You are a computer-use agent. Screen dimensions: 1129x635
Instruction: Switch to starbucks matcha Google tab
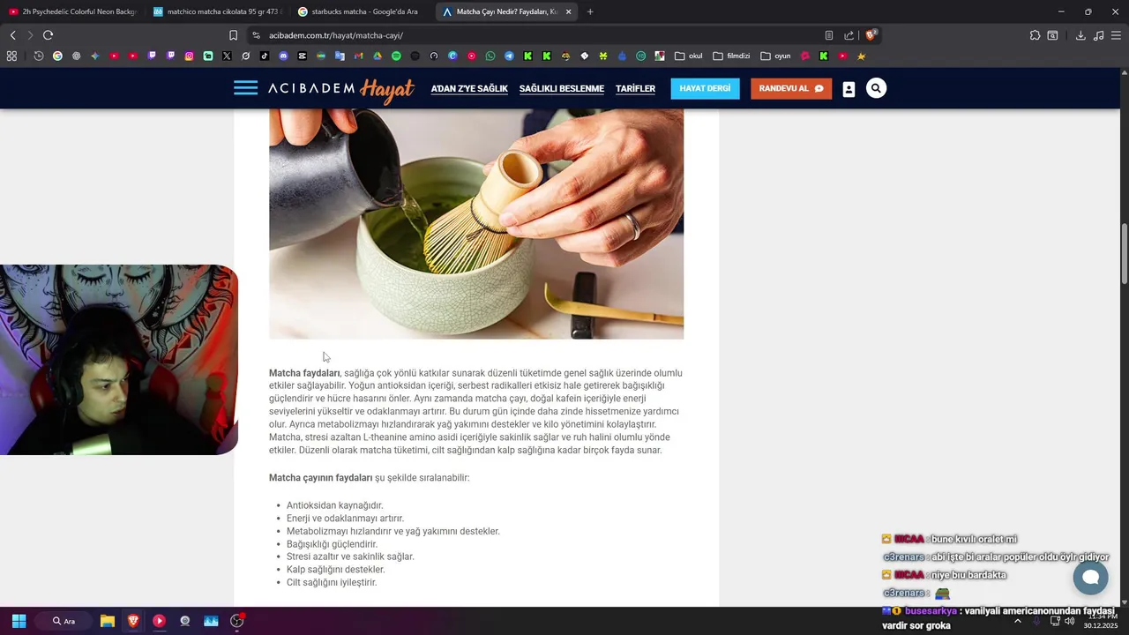(x=362, y=11)
